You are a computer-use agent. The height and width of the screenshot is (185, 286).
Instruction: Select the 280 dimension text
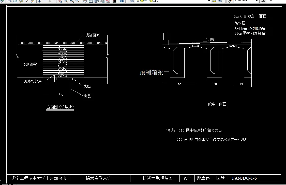(x=214, y=84)
